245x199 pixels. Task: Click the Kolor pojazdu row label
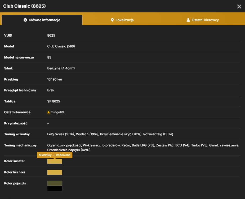point(15,183)
